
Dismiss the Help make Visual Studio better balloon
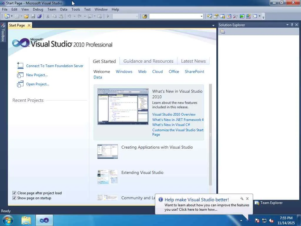248,199
